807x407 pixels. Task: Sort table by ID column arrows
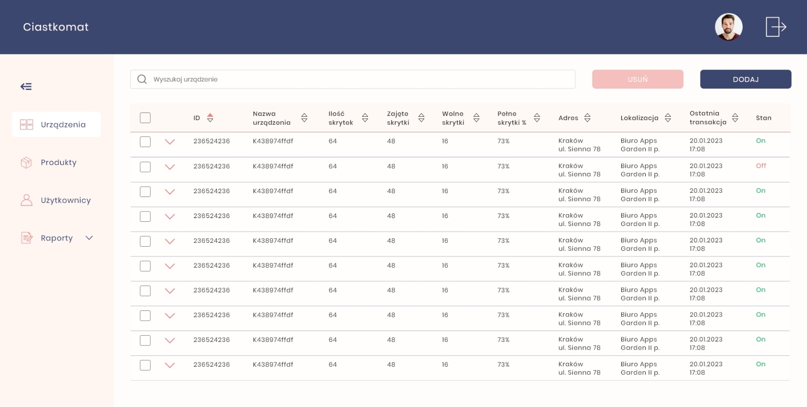click(x=210, y=118)
